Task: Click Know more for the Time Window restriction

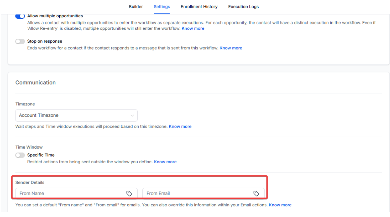Action: pos(165,162)
